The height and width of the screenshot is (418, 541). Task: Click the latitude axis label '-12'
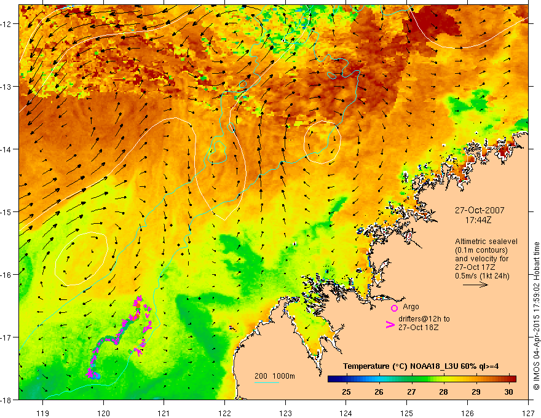(x=6, y=24)
